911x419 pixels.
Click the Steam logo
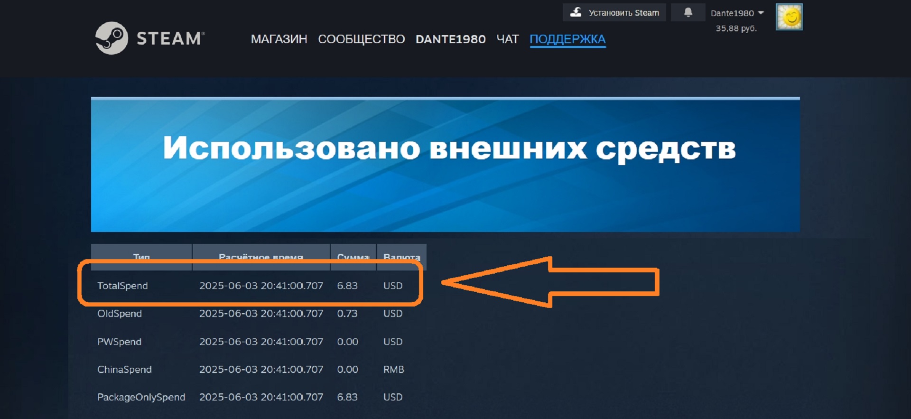pos(150,38)
